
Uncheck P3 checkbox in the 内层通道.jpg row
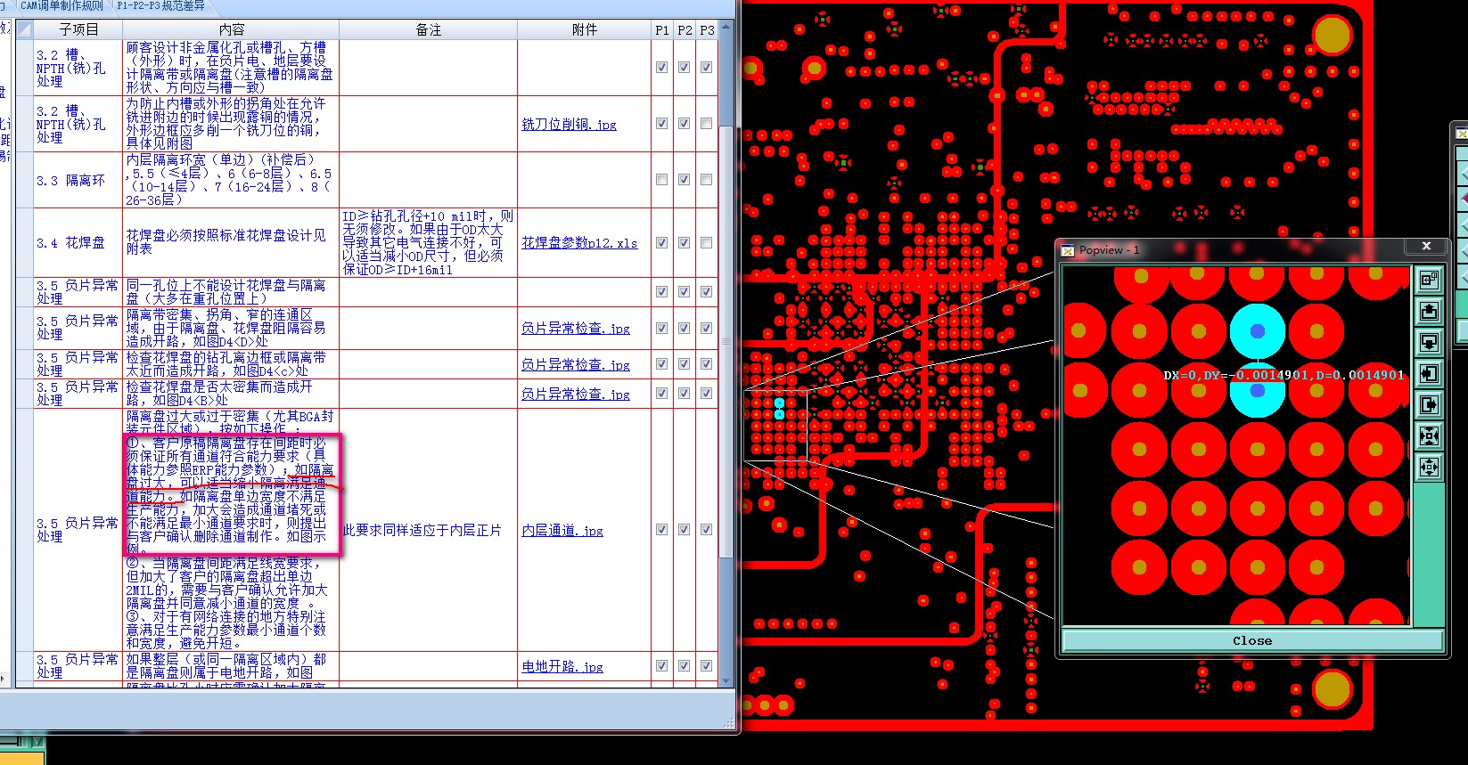[x=707, y=530]
